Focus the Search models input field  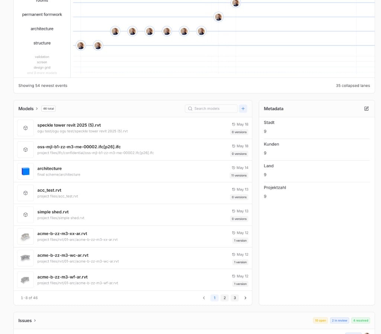[x=211, y=109]
